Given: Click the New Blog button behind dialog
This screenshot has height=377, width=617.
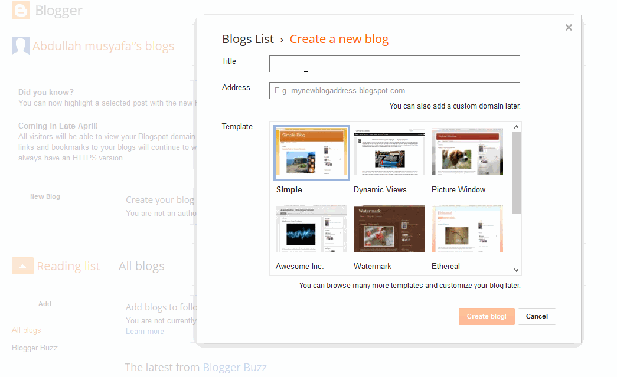Looking at the screenshot, I should tap(45, 196).
